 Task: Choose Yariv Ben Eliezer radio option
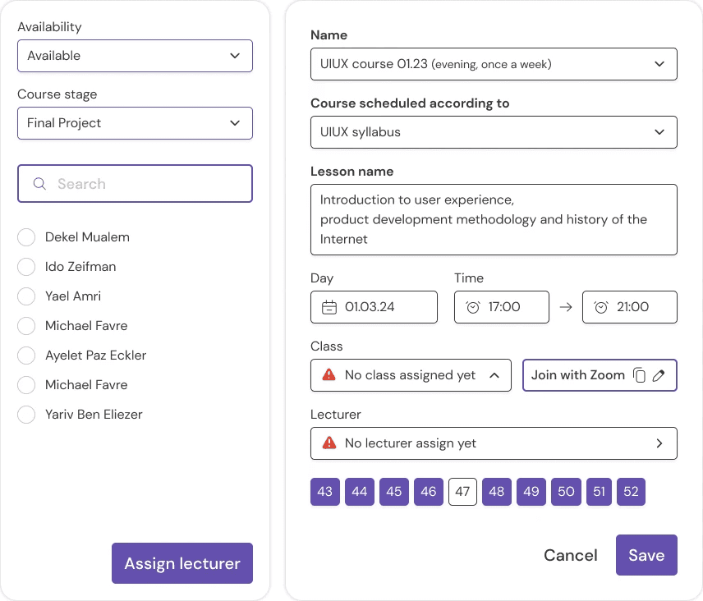tap(26, 415)
